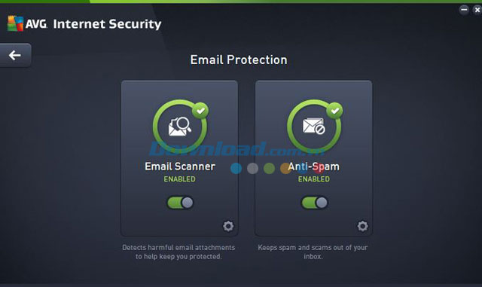
Task: Turn off the Anti-Spam toggle switch
Action: coord(314,203)
